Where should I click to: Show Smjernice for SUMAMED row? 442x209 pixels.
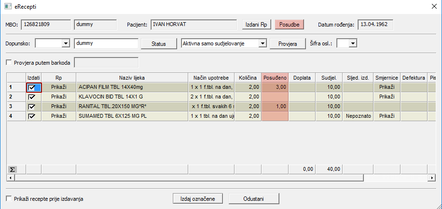(x=387, y=116)
